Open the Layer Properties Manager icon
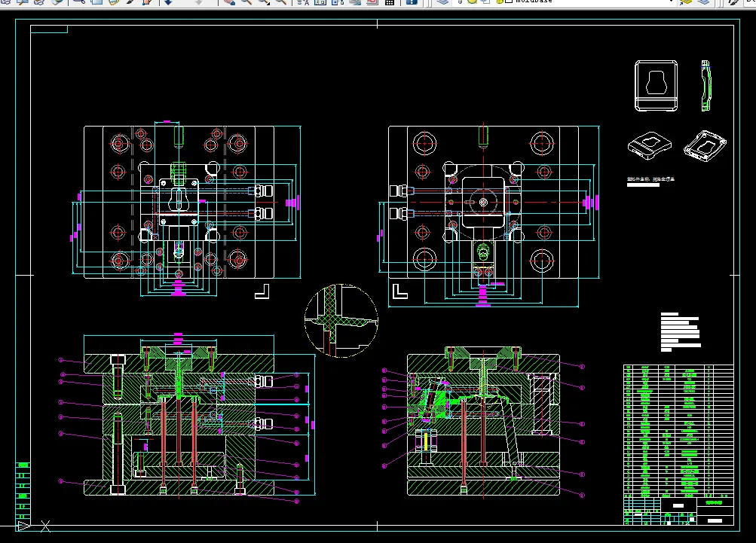 442,2
